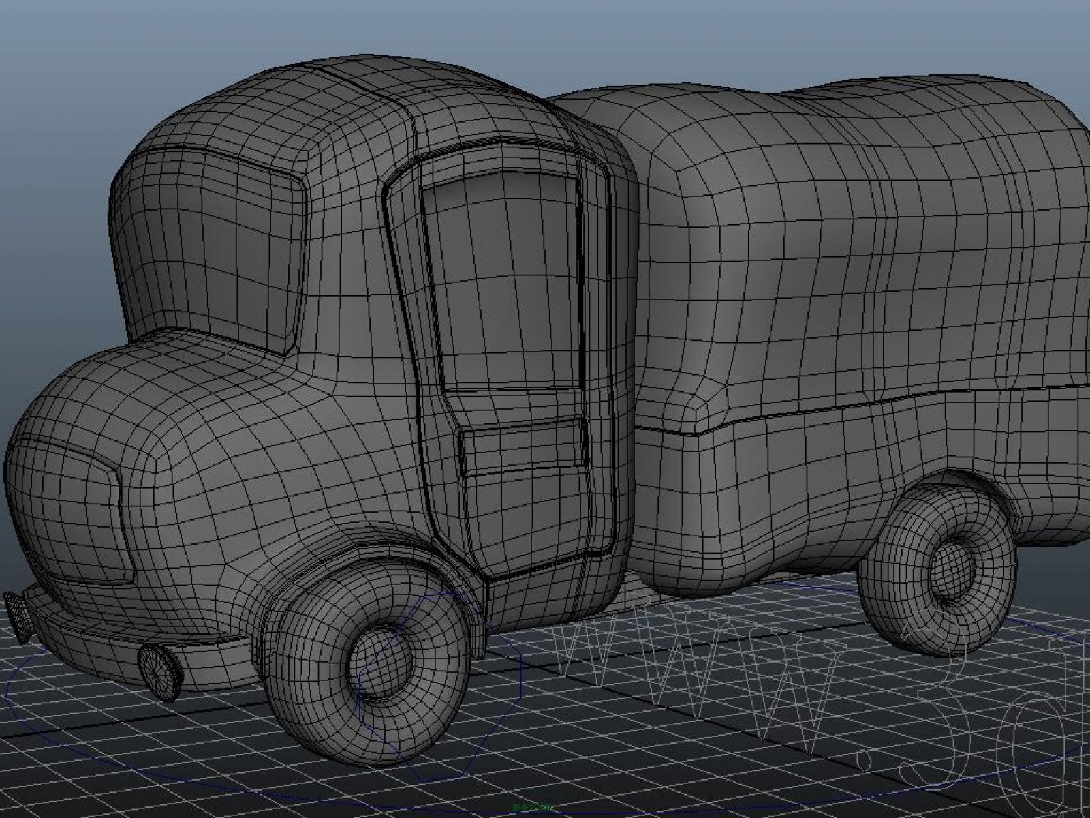
Task: Click the rectangular panel on the lower door
Action: (525, 447)
